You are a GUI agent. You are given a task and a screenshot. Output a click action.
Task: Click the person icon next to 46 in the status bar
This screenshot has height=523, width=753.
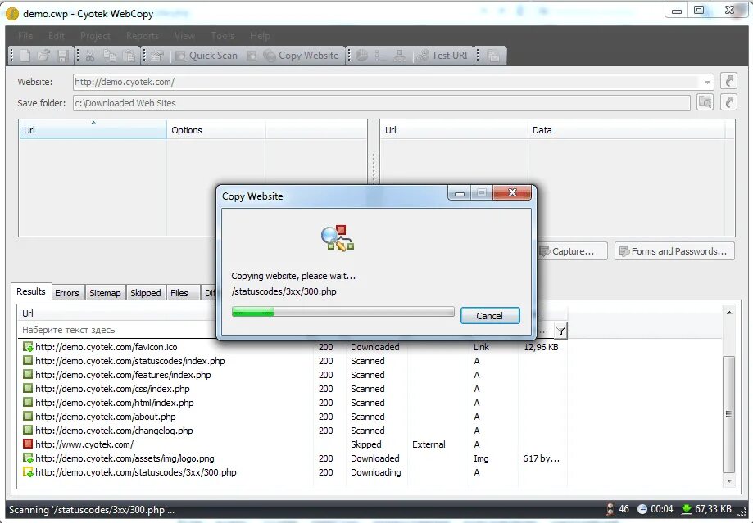[x=610, y=509]
